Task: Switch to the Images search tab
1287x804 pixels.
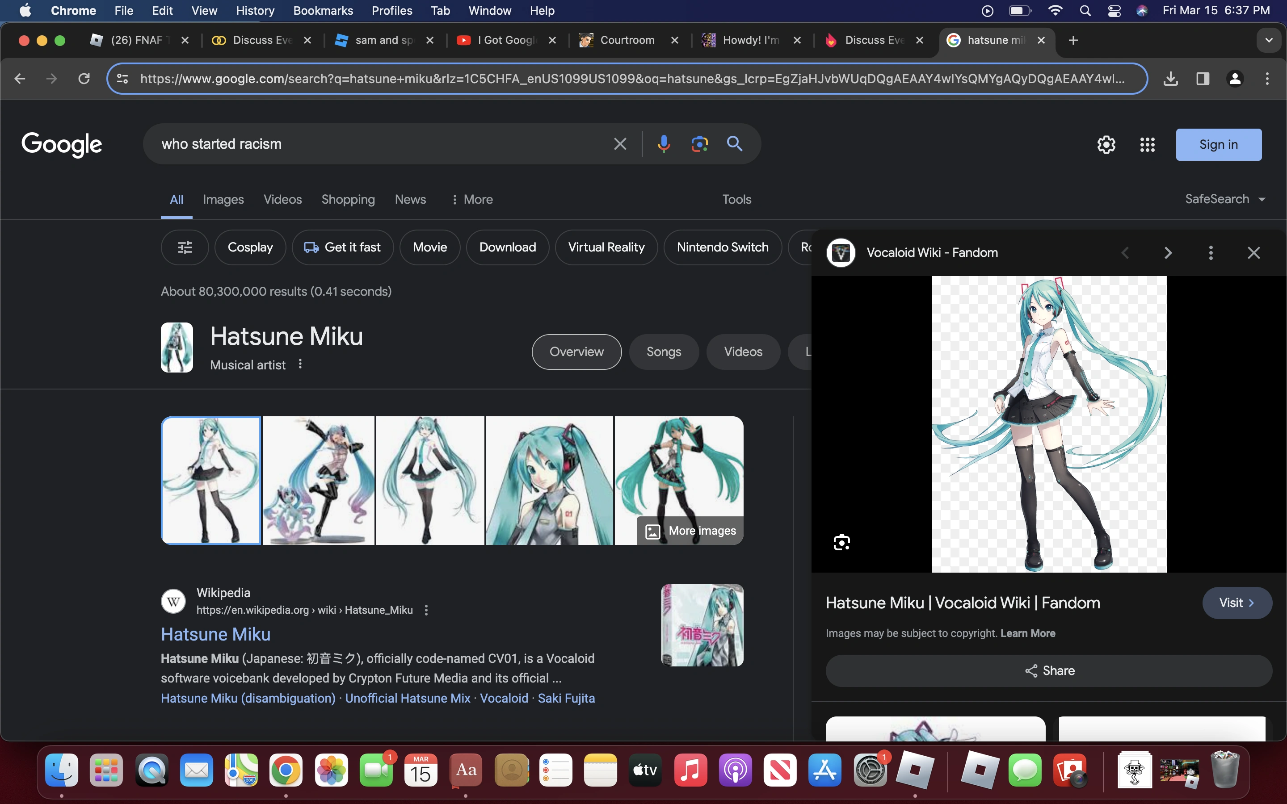Action: coord(223,199)
